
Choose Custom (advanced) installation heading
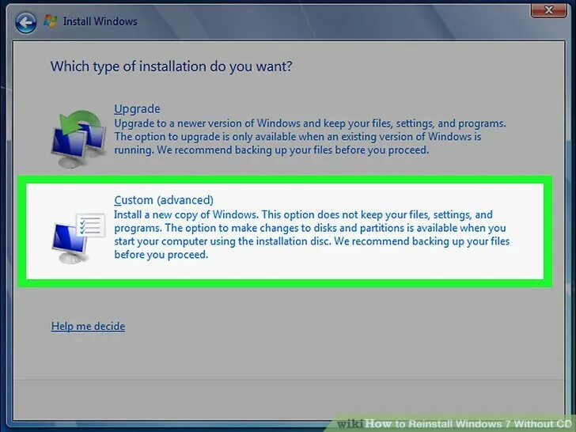(x=164, y=200)
